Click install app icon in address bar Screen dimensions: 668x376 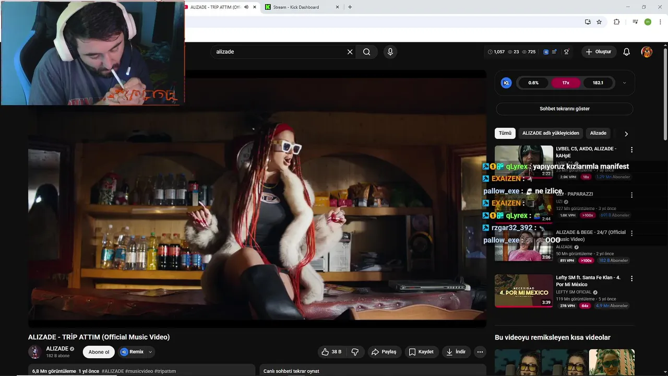click(x=588, y=22)
